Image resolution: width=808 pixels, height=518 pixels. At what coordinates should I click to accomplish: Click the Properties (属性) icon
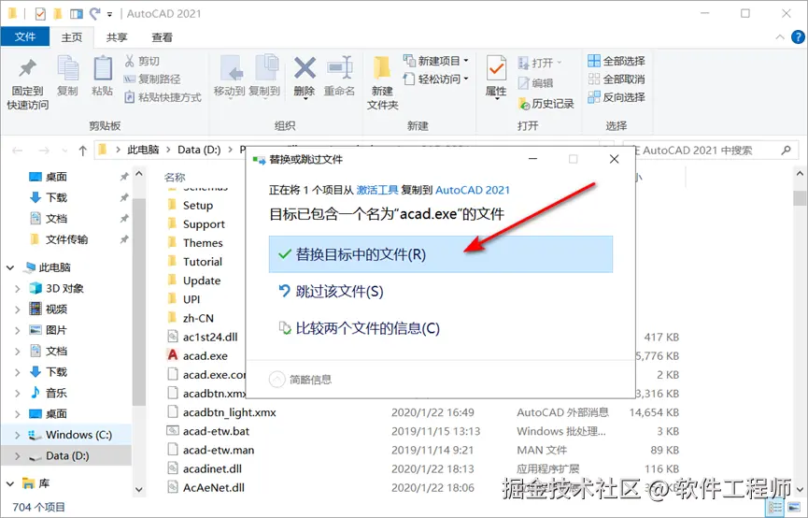(496, 77)
